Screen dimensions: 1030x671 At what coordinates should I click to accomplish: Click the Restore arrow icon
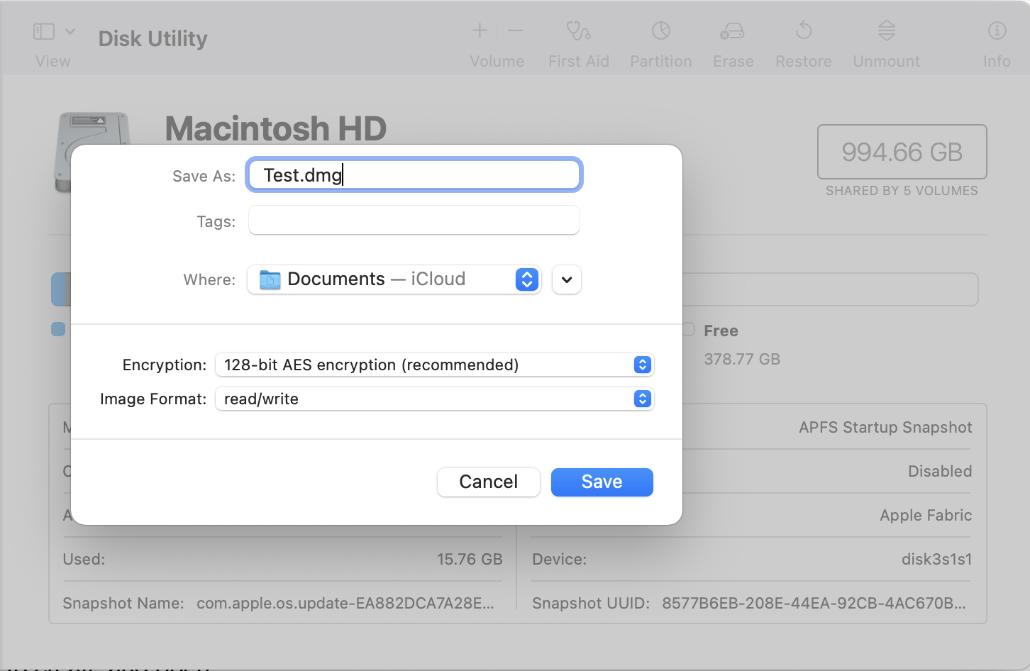point(803,31)
